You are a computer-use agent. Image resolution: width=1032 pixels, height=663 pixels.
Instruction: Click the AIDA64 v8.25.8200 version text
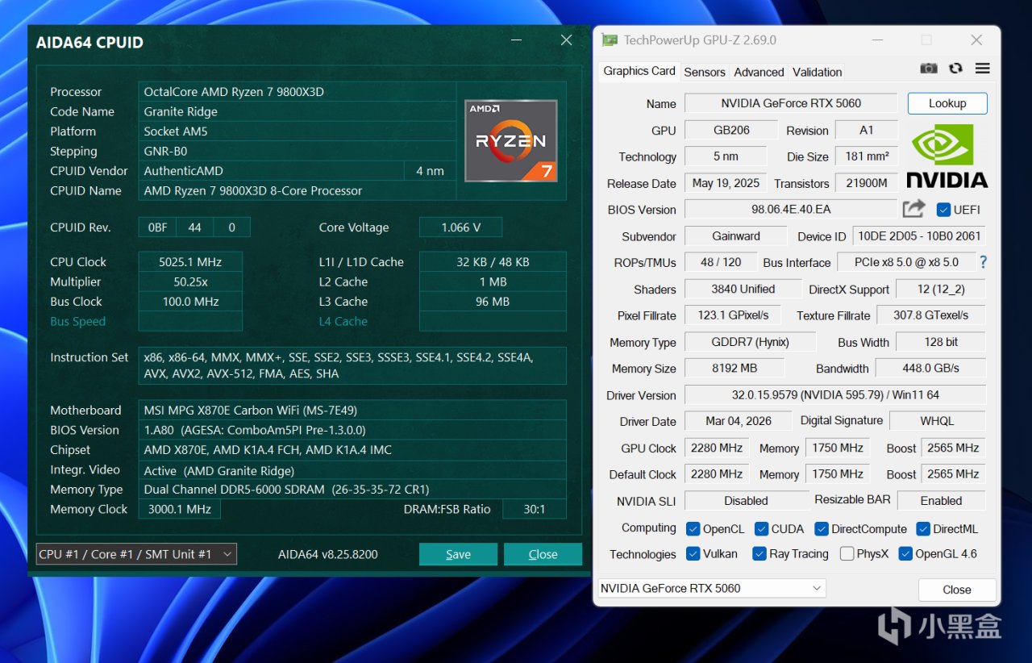click(x=328, y=554)
